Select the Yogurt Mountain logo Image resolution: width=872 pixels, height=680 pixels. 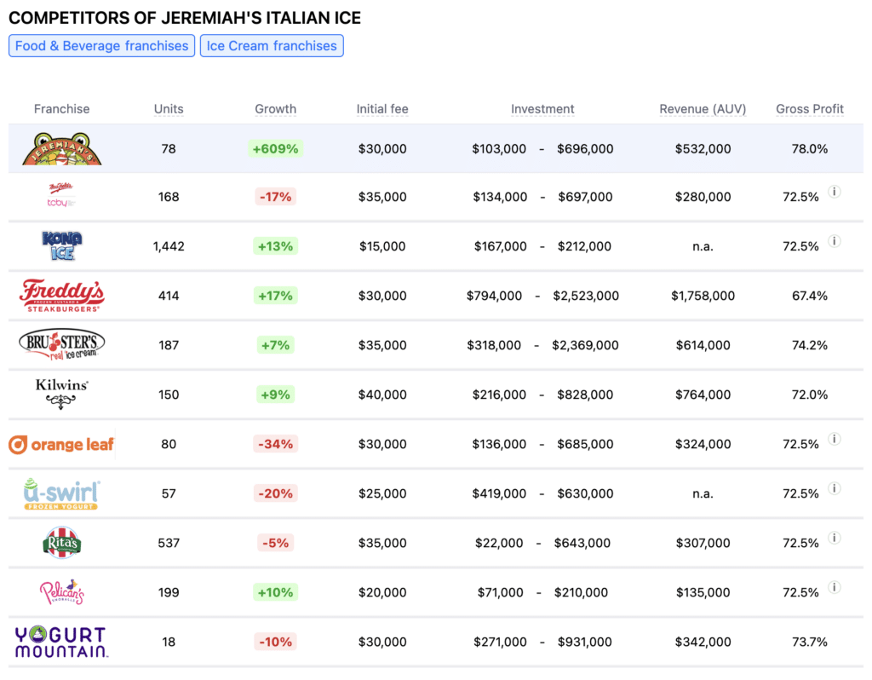click(x=61, y=642)
